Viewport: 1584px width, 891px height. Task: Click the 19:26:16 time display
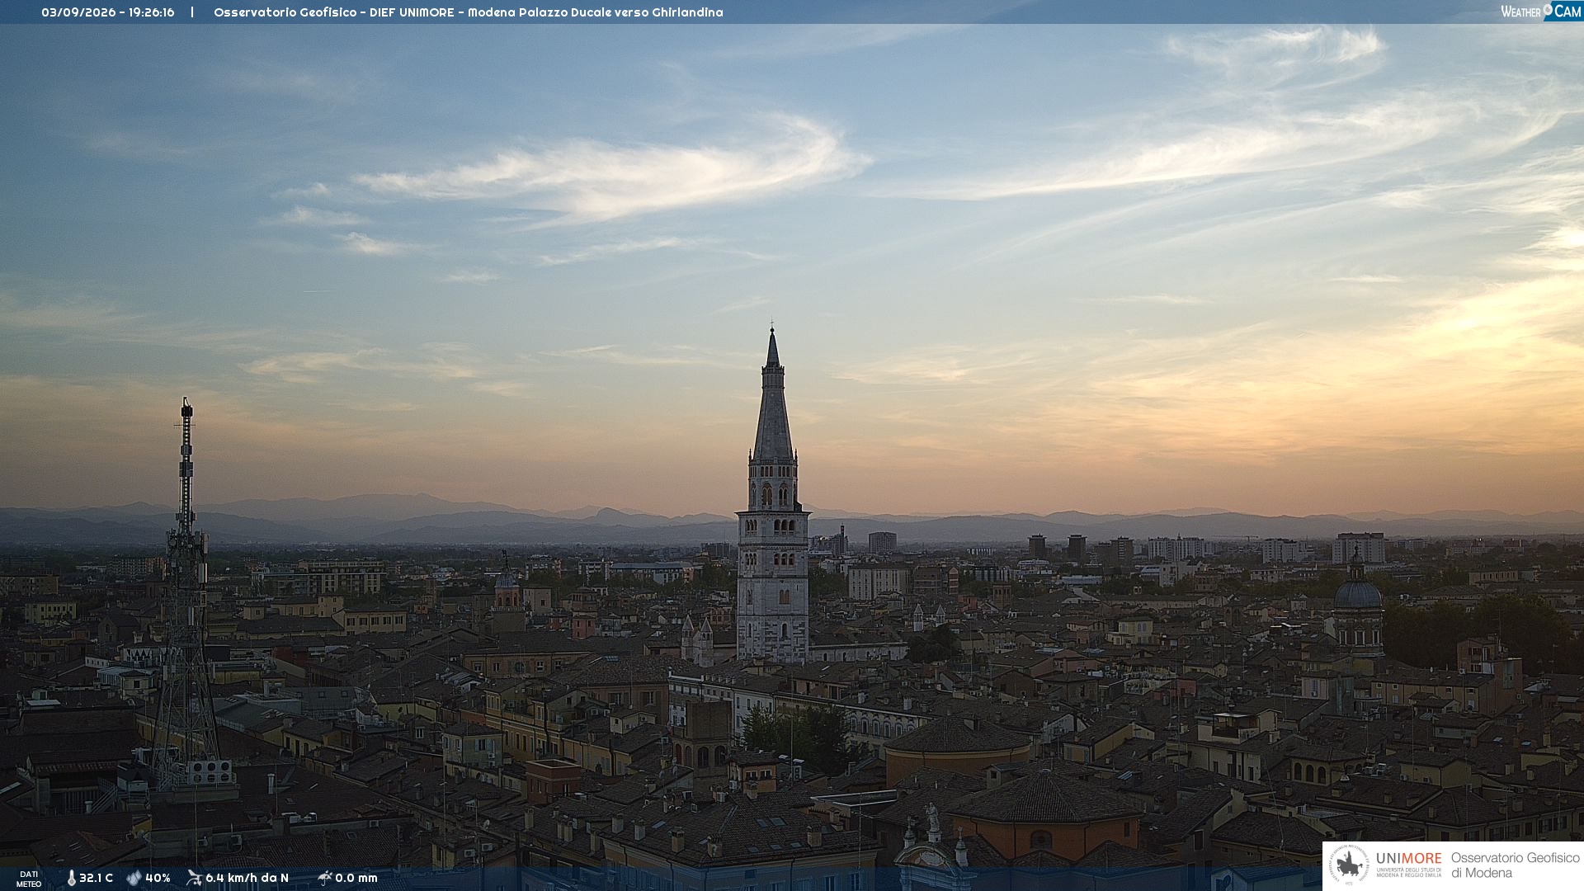[x=151, y=12]
